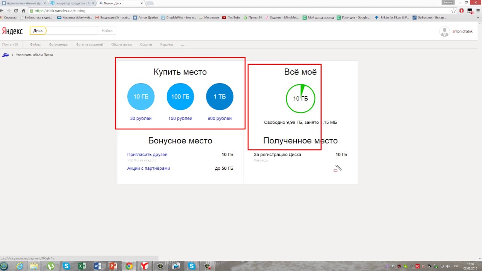Click the address bar URL

(60, 11)
